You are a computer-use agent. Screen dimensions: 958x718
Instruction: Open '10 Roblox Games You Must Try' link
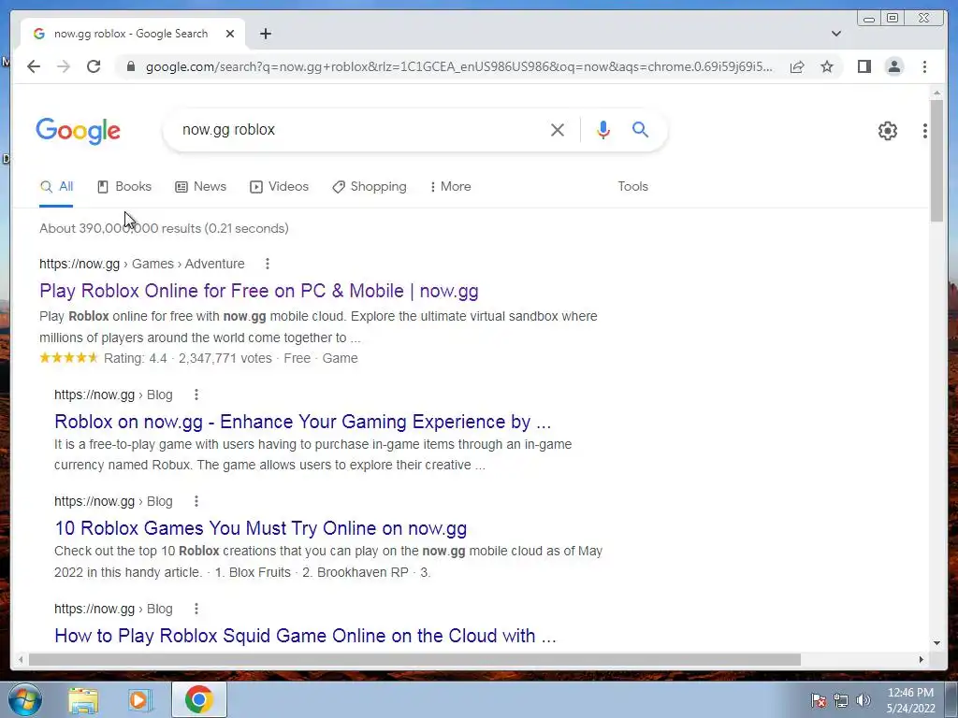point(261,528)
